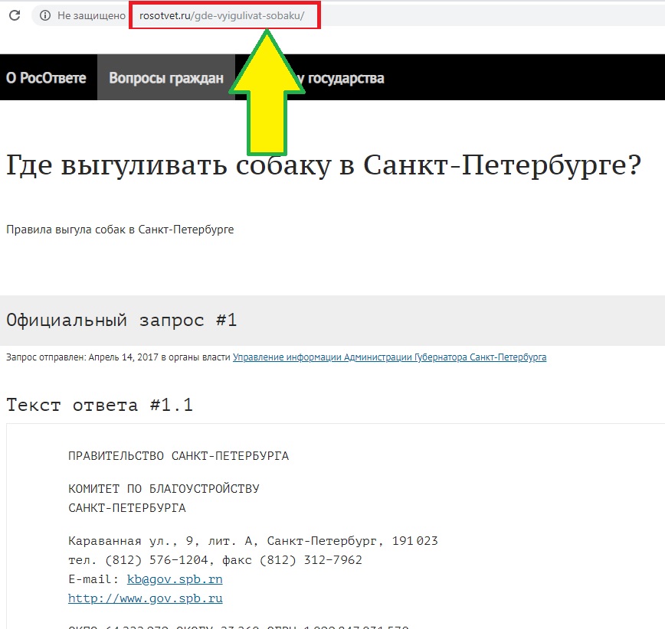Click the subtitle 'Правила выгула собак в Санкт-Петербурге'
The image size is (665, 629).
(120, 230)
